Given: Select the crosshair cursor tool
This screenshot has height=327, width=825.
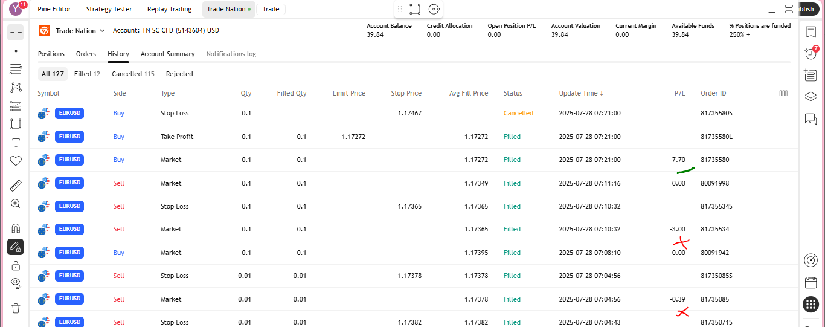Looking at the screenshot, I should 16,32.
